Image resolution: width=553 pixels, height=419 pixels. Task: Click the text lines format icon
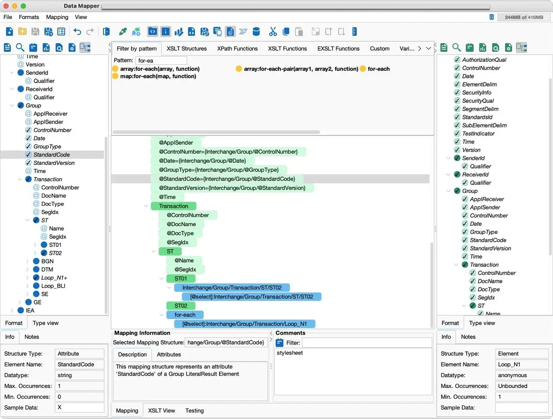point(243,32)
